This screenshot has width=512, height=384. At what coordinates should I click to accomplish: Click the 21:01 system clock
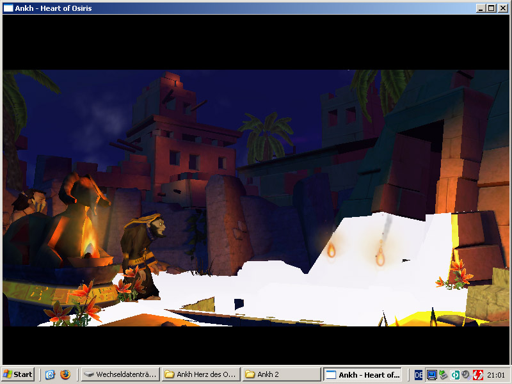(x=496, y=375)
